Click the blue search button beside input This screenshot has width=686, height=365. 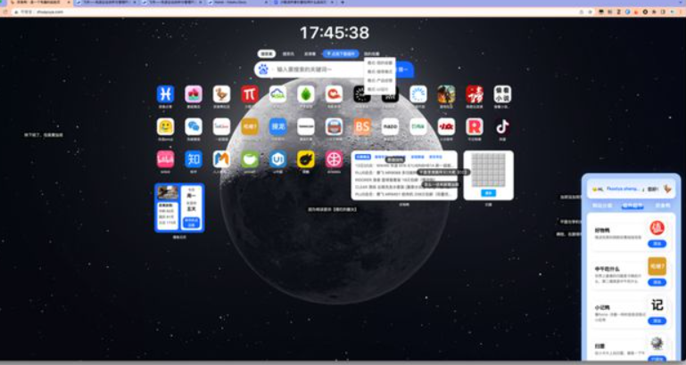pyautogui.click(x=405, y=69)
